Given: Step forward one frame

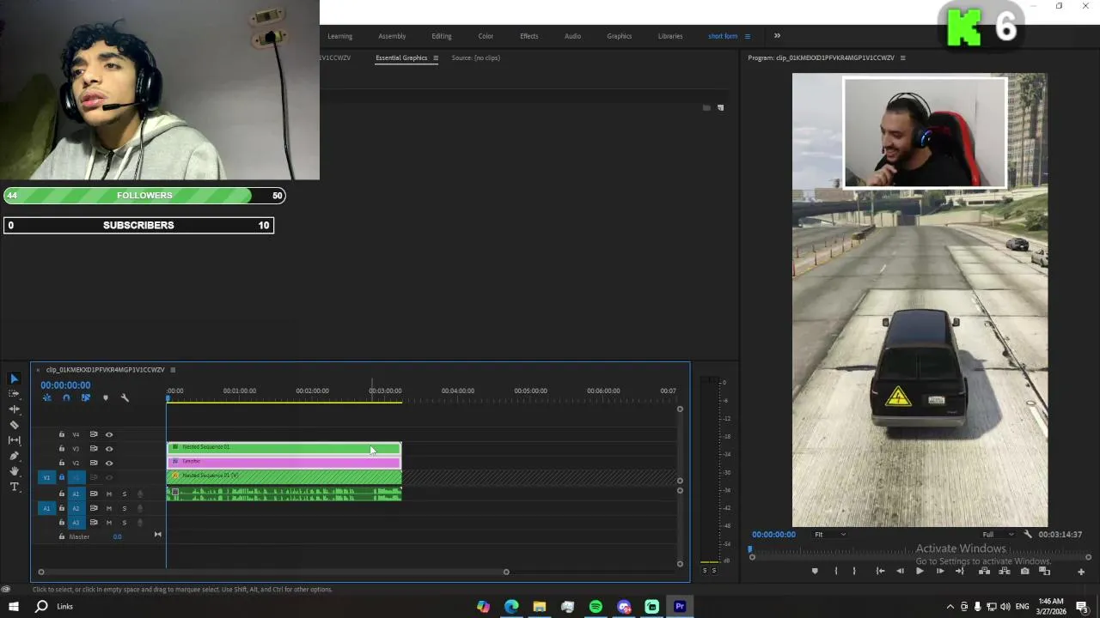Looking at the screenshot, I should (939, 571).
